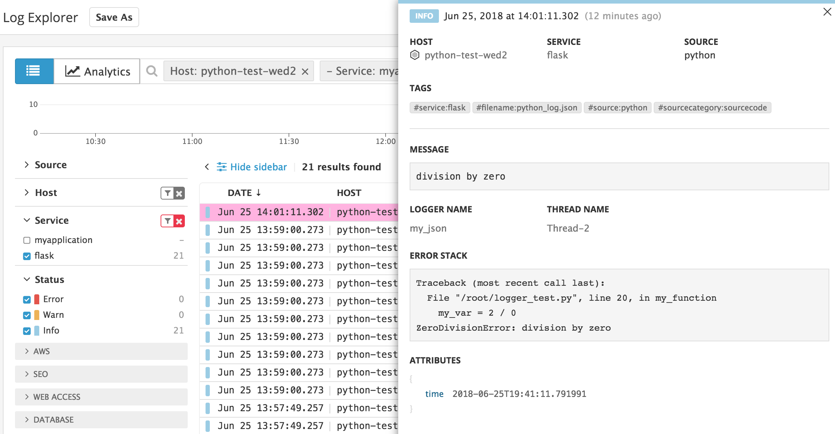Uncheck the flask service checkbox
Viewport: 835px width, 434px height.
coord(27,255)
